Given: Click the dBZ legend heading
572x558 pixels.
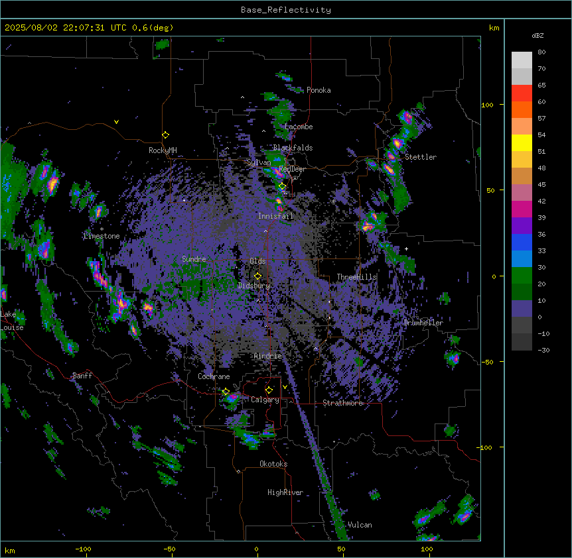Looking at the screenshot, I should pos(537,35).
